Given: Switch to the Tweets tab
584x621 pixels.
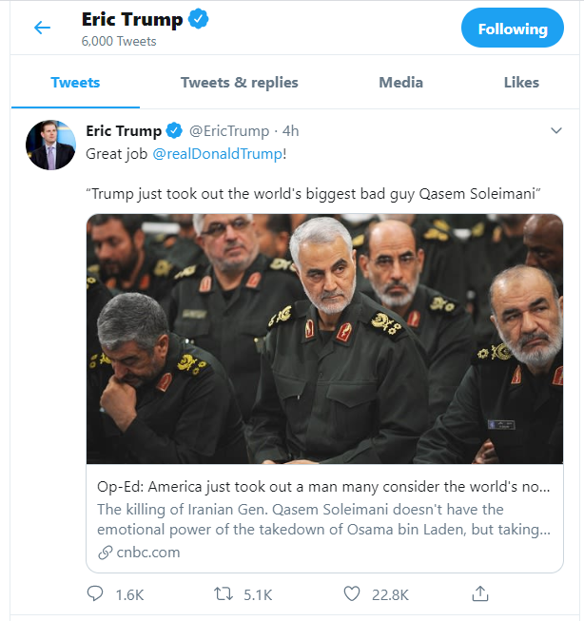Looking at the screenshot, I should [75, 83].
